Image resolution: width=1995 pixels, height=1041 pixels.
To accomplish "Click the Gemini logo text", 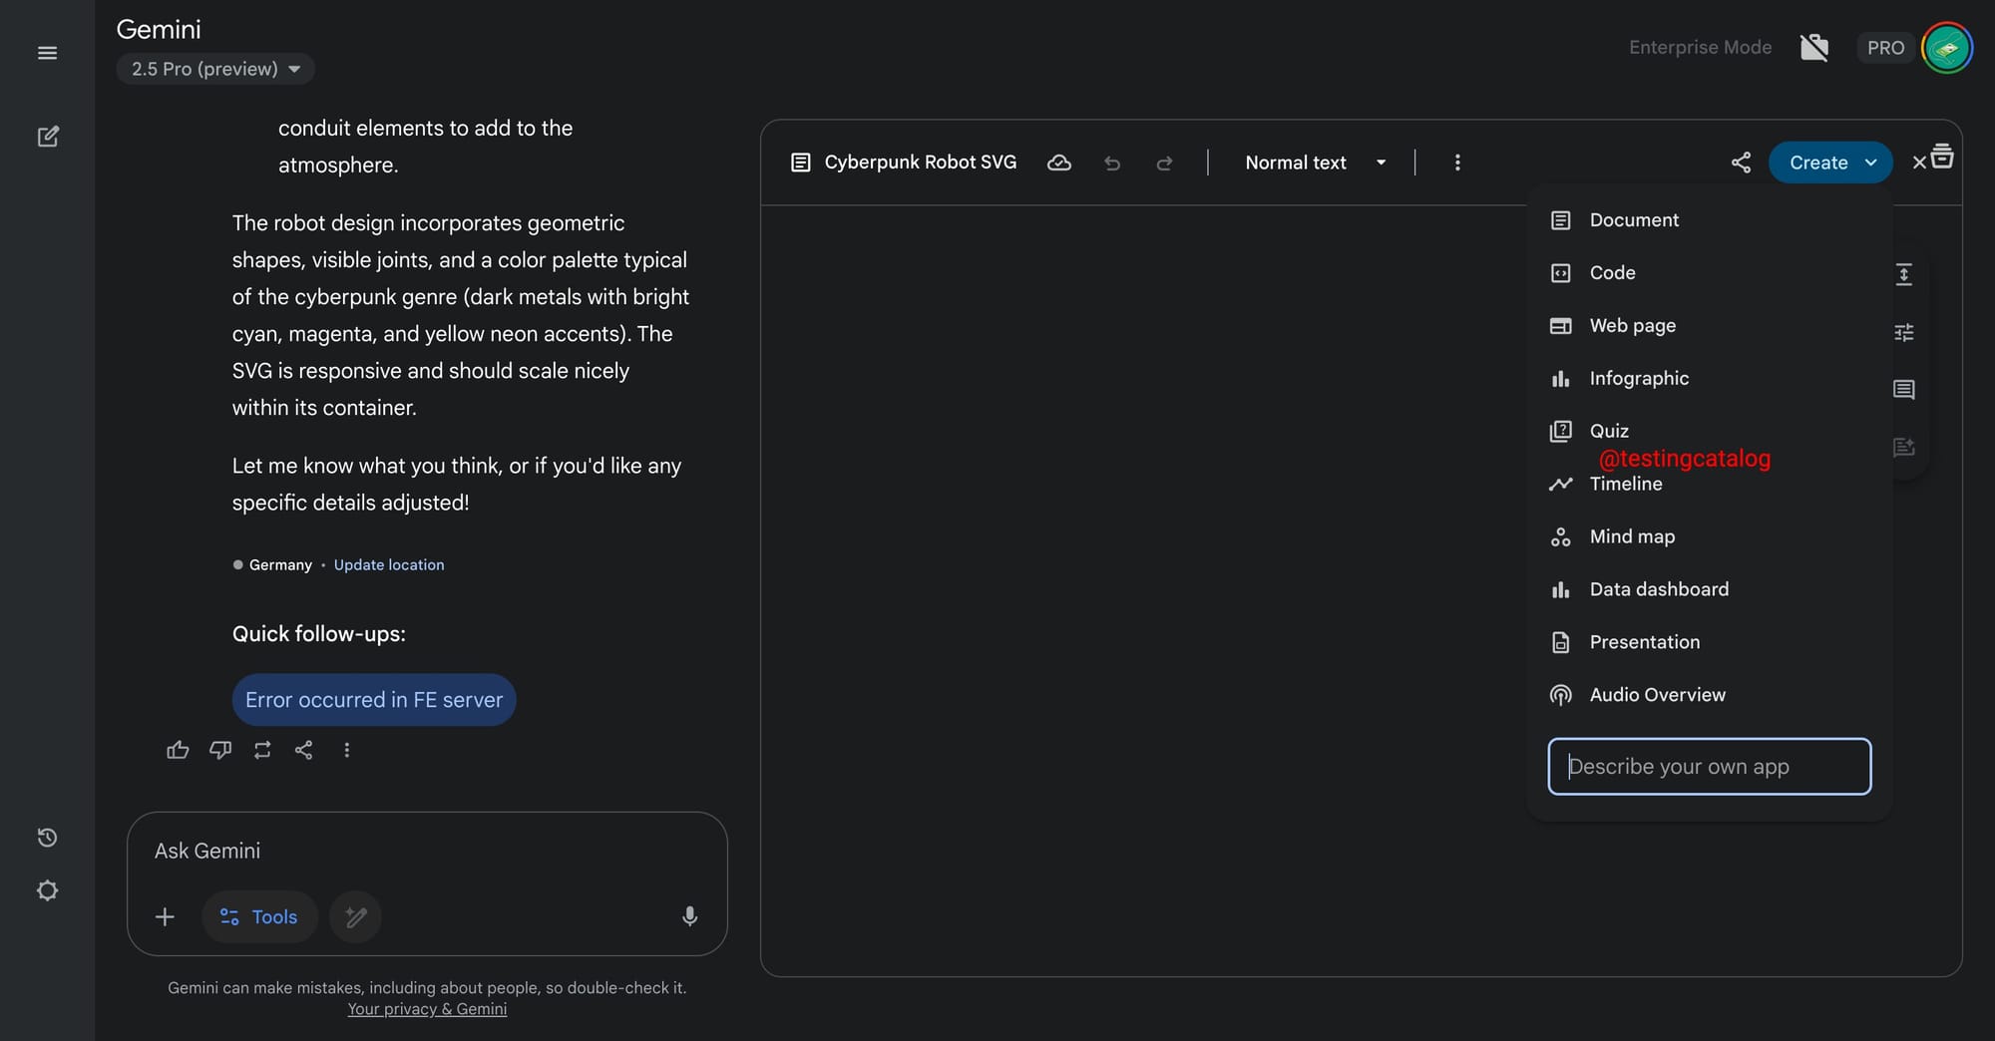I will point(159,30).
